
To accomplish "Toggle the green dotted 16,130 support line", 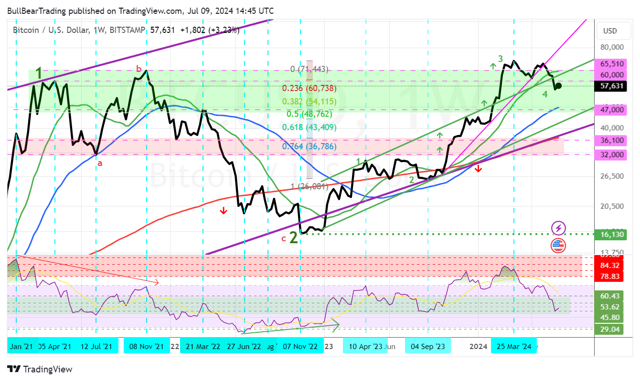I will coord(430,234).
